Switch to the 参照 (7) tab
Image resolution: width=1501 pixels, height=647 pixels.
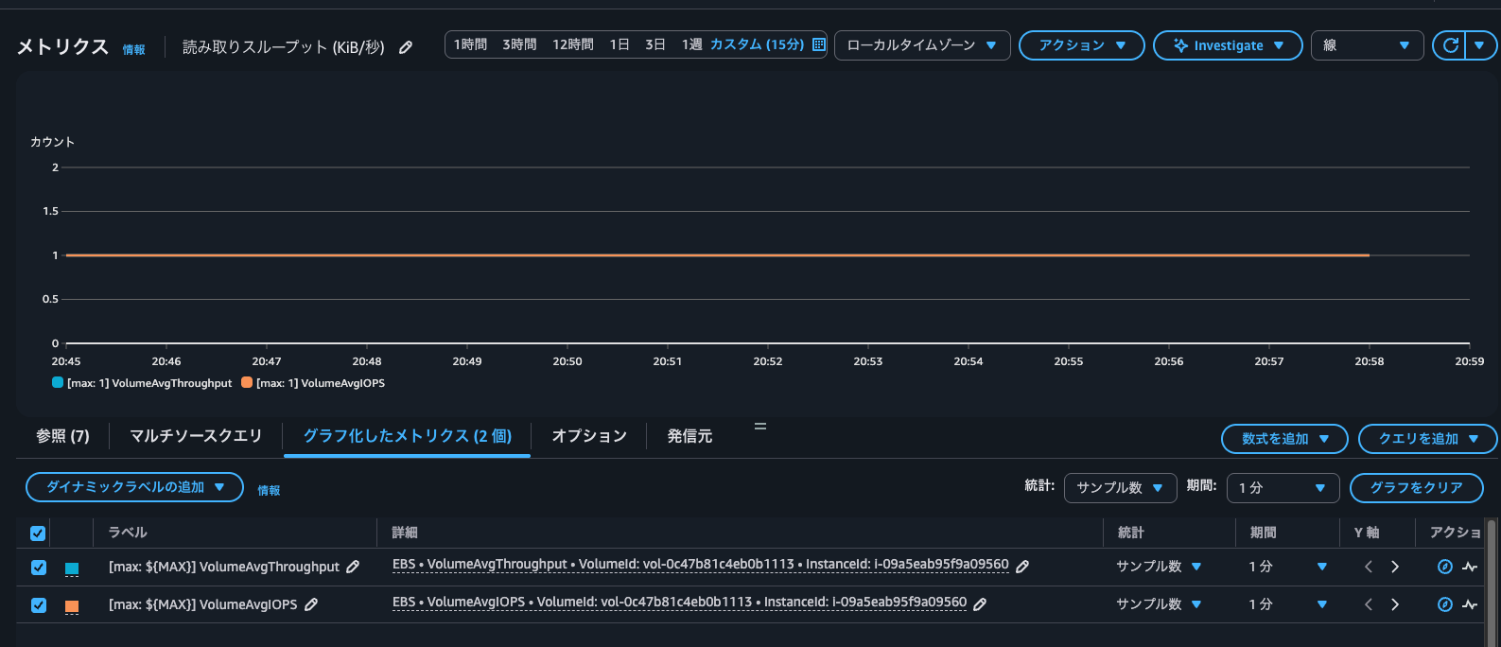[62, 436]
